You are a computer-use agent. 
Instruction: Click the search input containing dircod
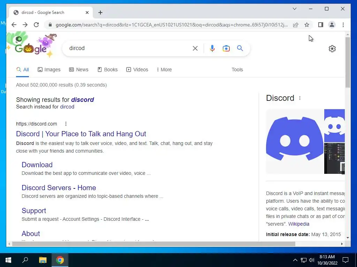(x=130, y=48)
